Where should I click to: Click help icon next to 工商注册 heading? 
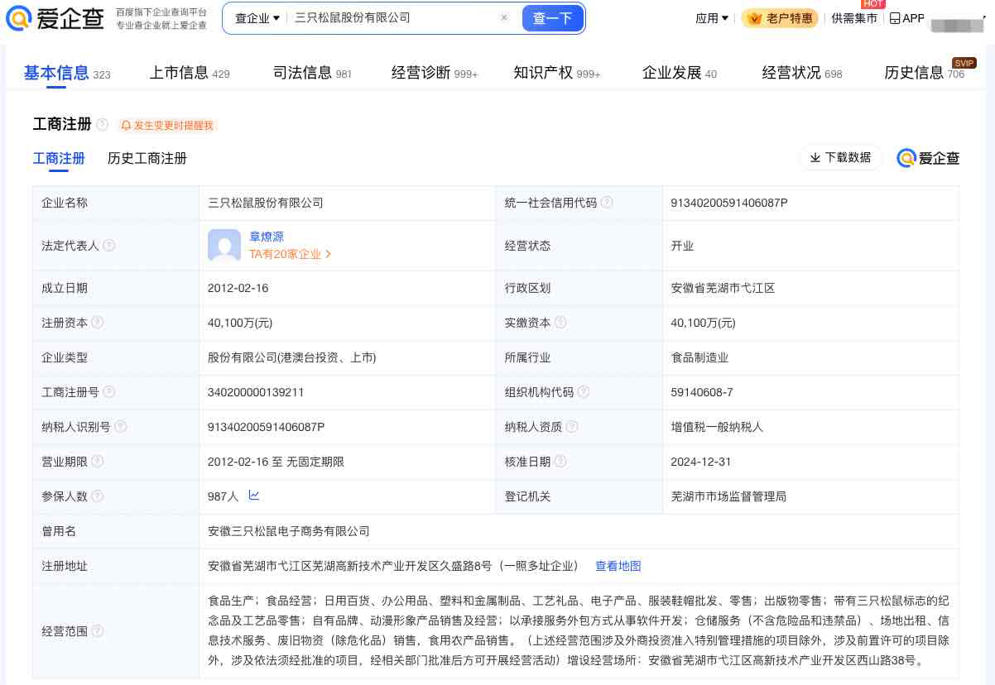coord(102,125)
